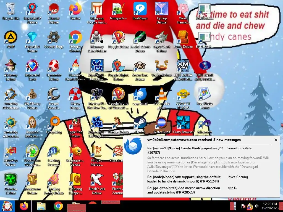283x212 pixels.
Task: Open taskbar clock showing 12:29 PM
Action: 270,206
